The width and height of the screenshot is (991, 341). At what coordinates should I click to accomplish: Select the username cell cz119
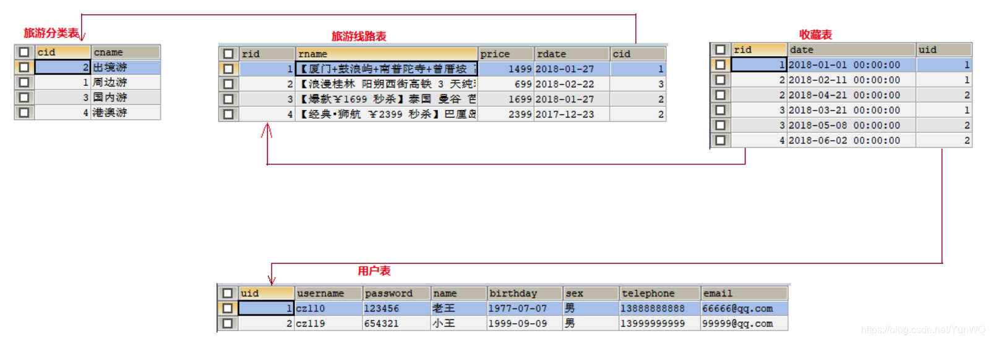(328, 323)
